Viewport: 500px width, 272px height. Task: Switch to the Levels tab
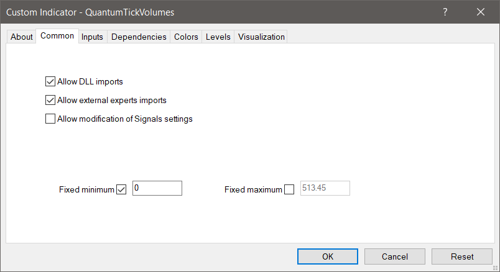[x=218, y=37]
